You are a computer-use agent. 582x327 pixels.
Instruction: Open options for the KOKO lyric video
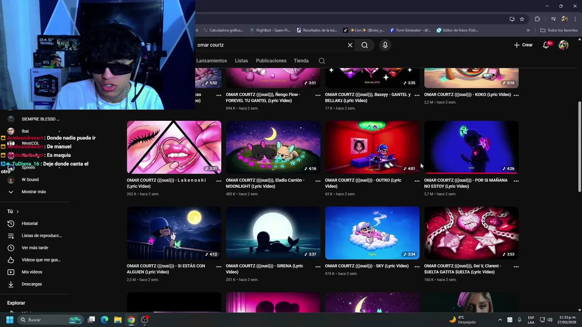tap(516, 95)
